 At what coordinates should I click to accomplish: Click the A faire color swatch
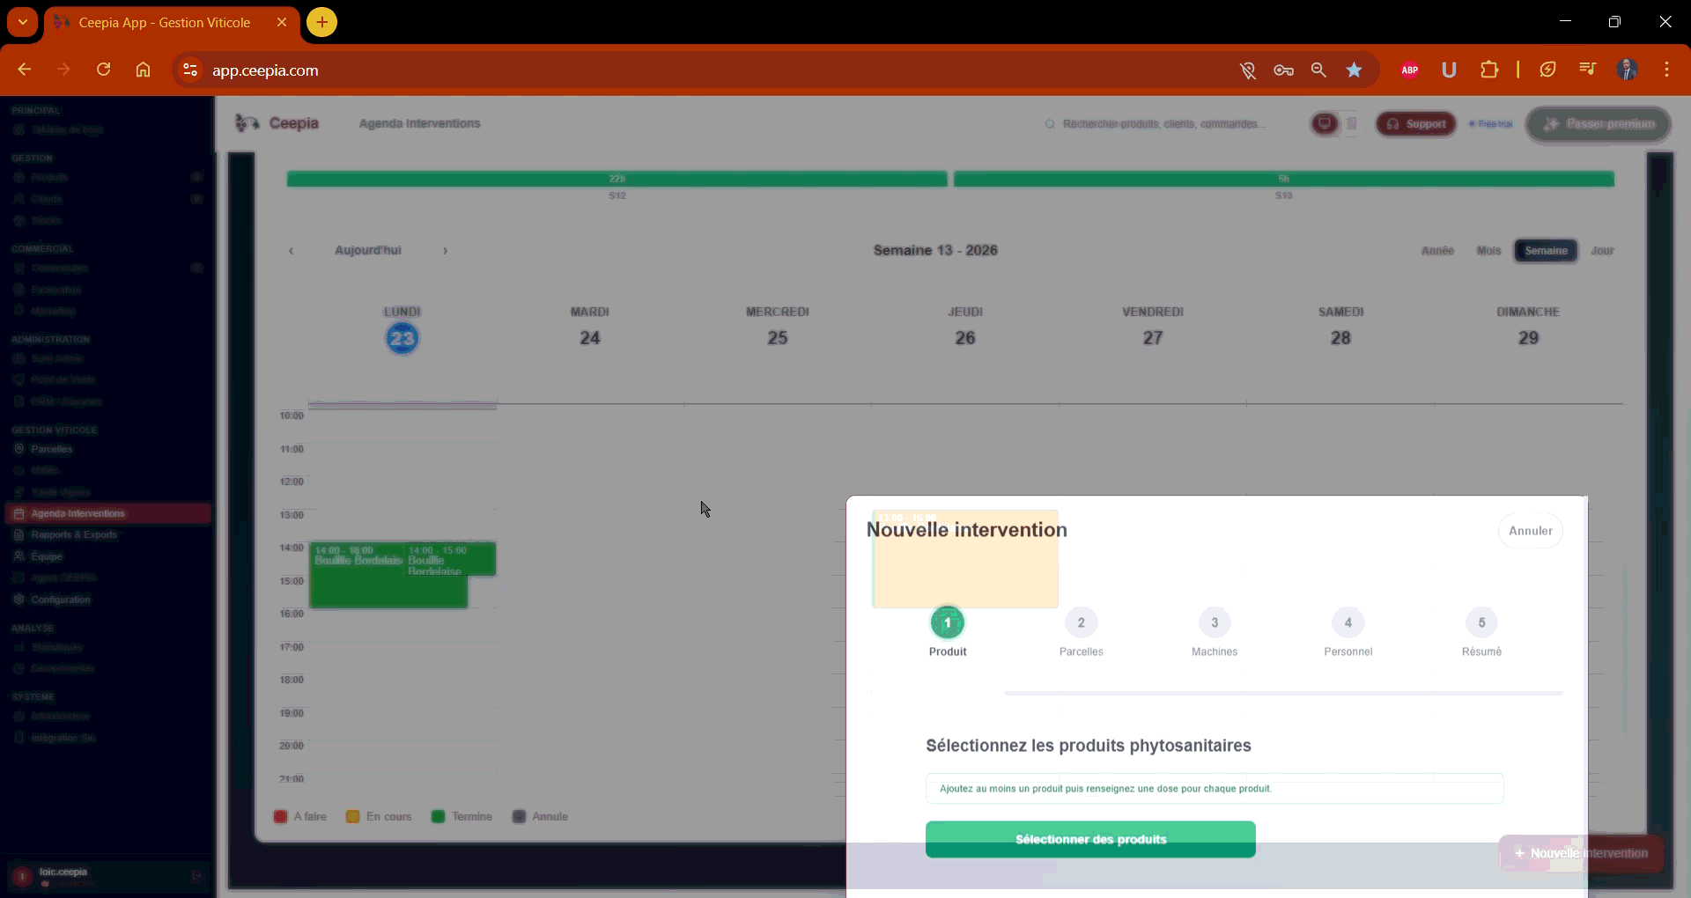point(282,817)
